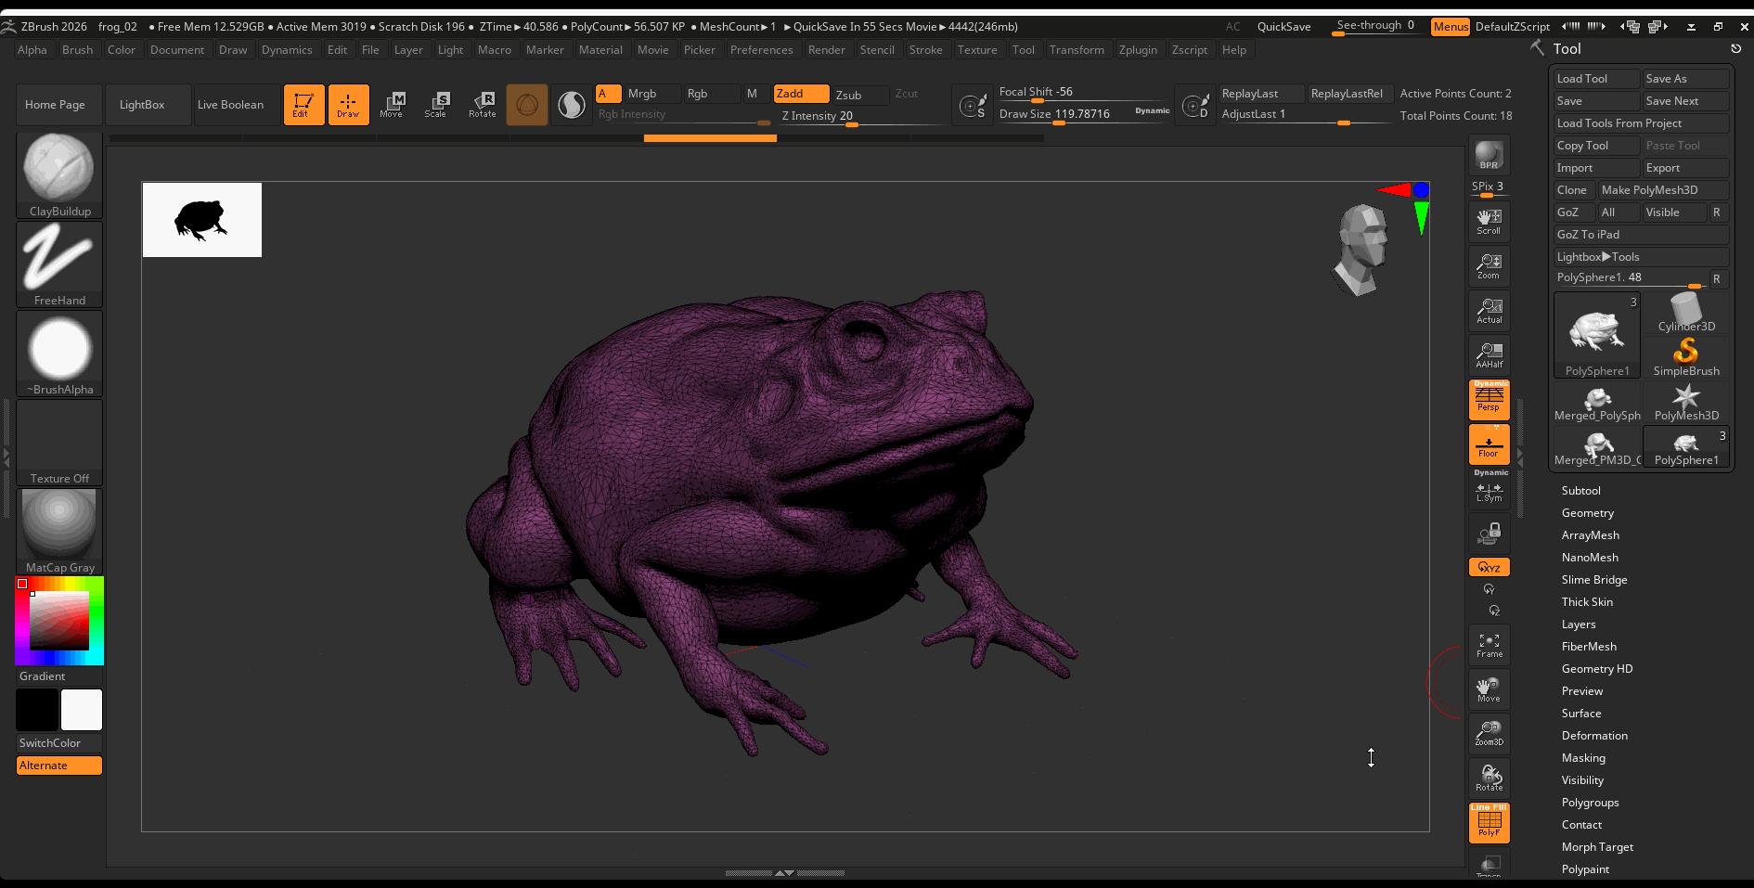The height and width of the screenshot is (888, 1754).
Task: Select the Rotate tool in top shelf
Action: pos(482,104)
